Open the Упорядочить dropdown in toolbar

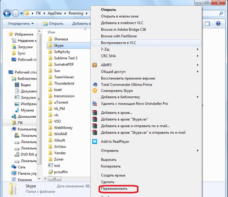point(21,23)
